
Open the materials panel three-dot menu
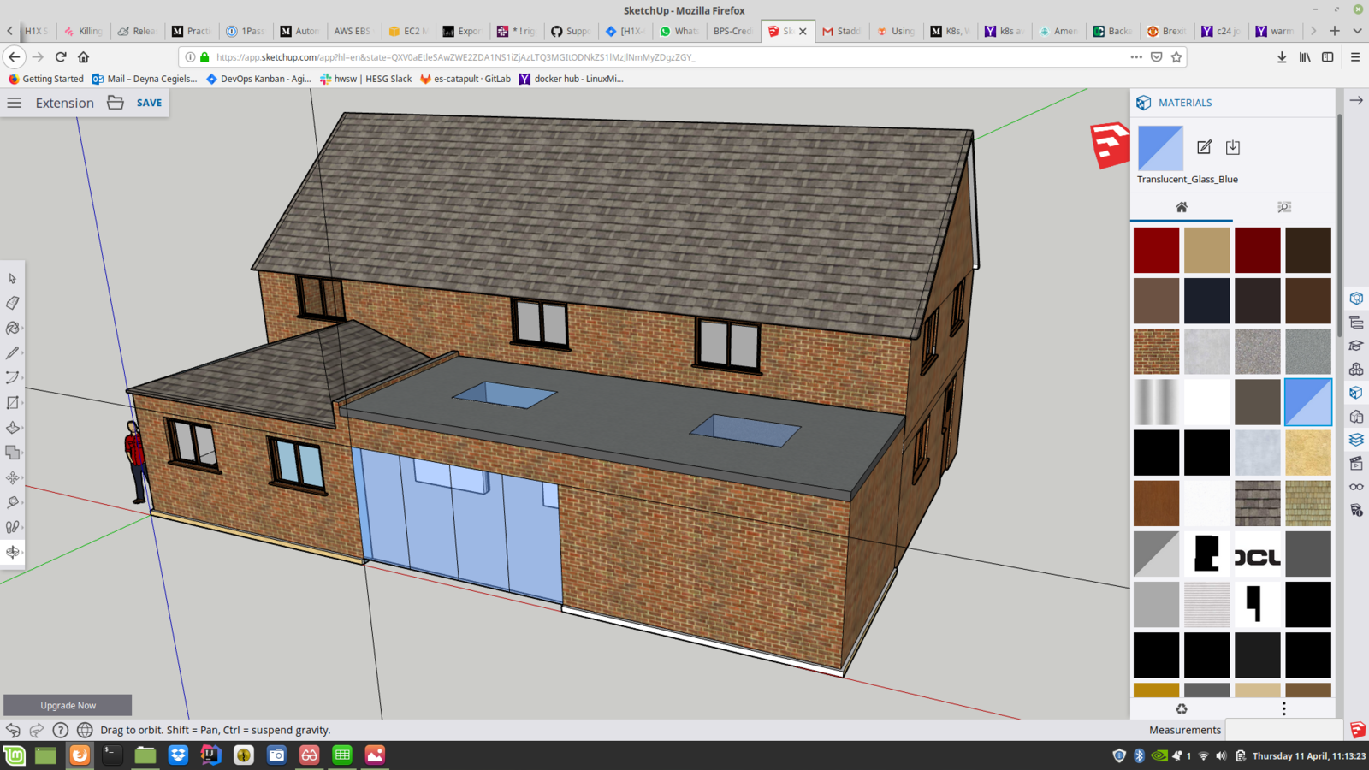(x=1283, y=708)
